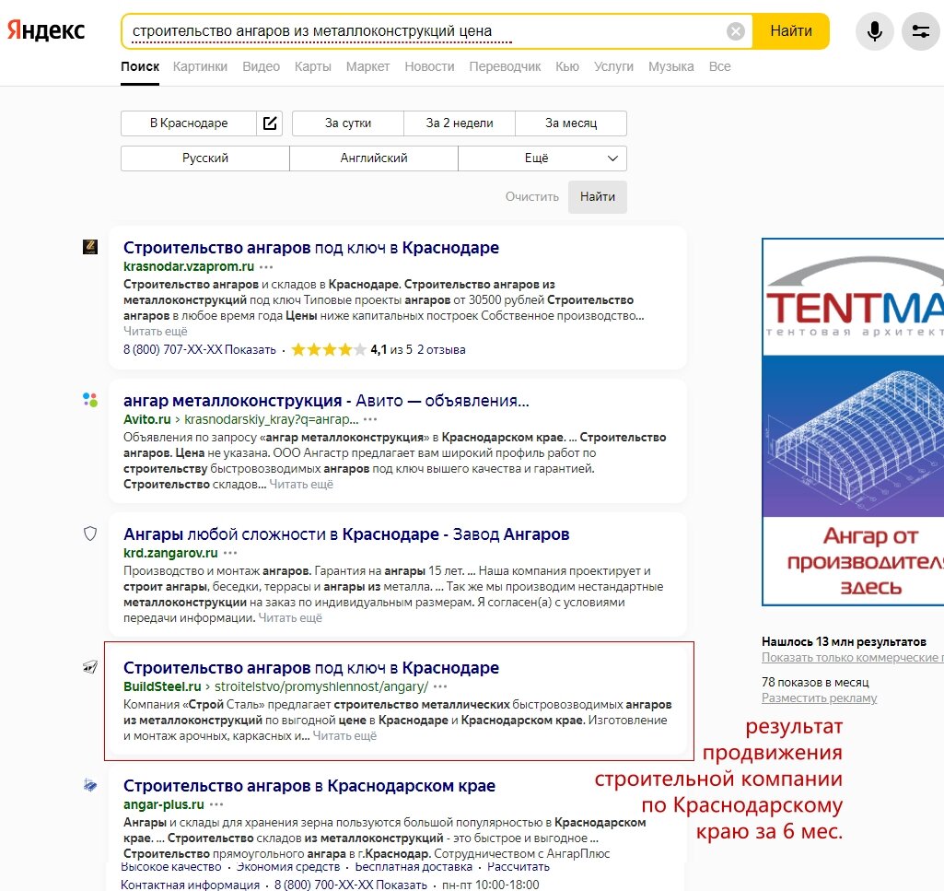The width and height of the screenshot is (944, 891).
Task: Click inside the search query field
Action: 424,31
